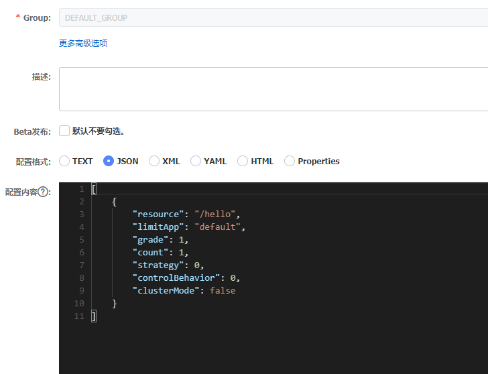Screen dimensions: 488x374
Task: Click the "resource" key in the editor
Action: click(158, 214)
